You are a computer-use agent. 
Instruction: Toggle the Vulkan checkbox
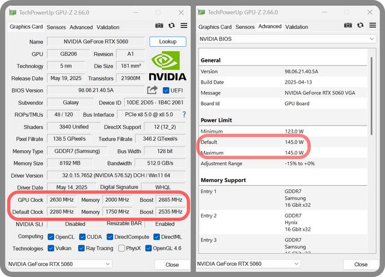[x=51, y=248]
